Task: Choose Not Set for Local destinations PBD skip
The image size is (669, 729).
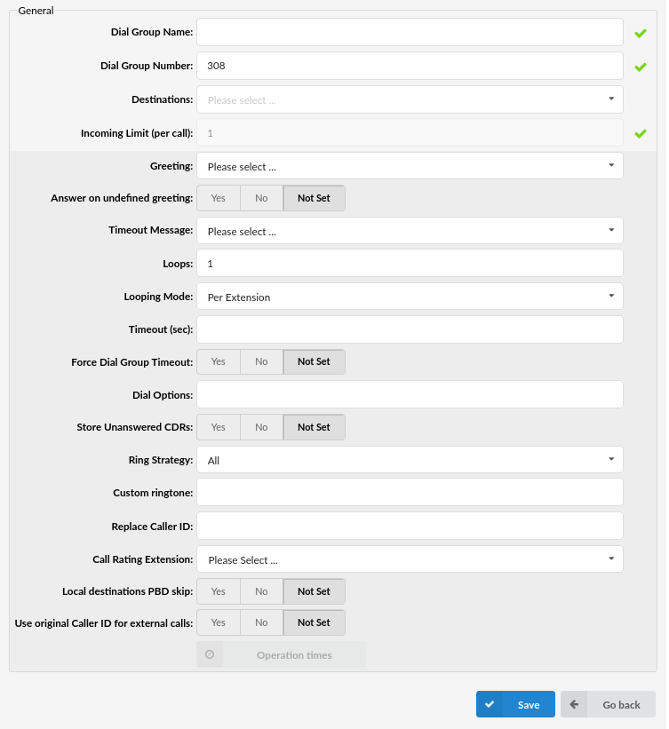Action: pyautogui.click(x=314, y=591)
